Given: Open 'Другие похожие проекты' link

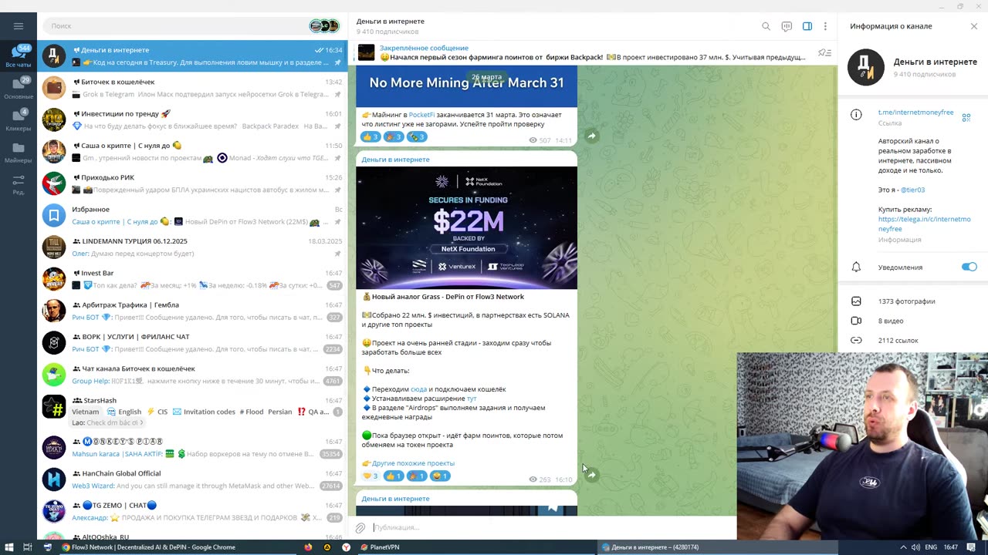Looking at the screenshot, I should (x=413, y=463).
